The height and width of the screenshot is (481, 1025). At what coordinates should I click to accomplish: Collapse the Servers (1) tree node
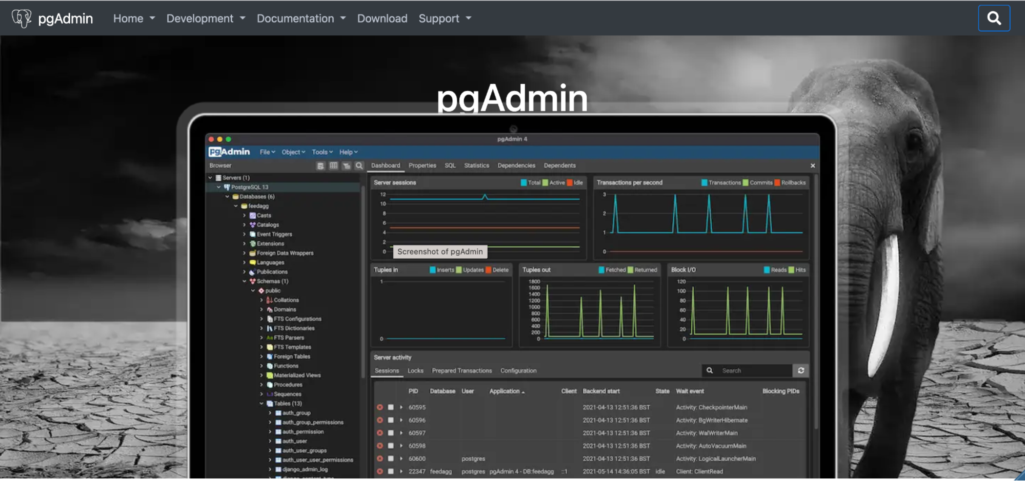(210, 178)
